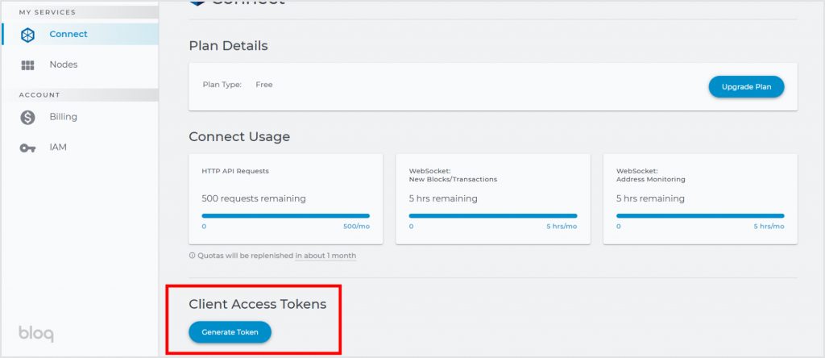Click the IAM key icon
This screenshot has width=825, height=358.
click(x=27, y=148)
